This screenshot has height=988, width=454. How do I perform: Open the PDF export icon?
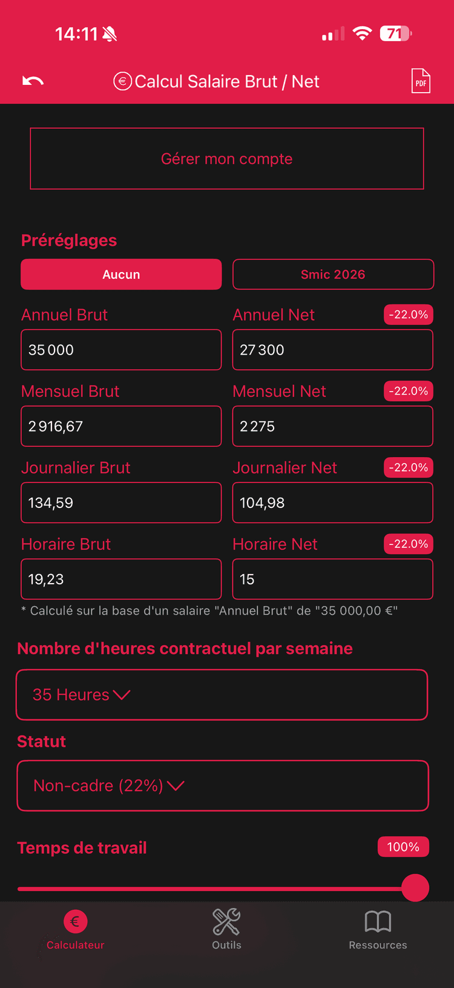[x=421, y=81]
